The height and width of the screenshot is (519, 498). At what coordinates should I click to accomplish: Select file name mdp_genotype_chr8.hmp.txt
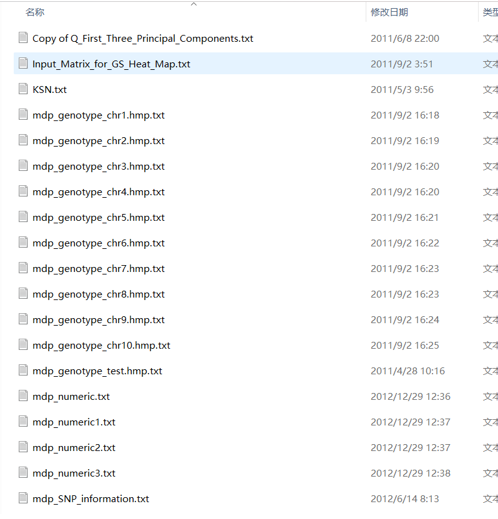99,294
